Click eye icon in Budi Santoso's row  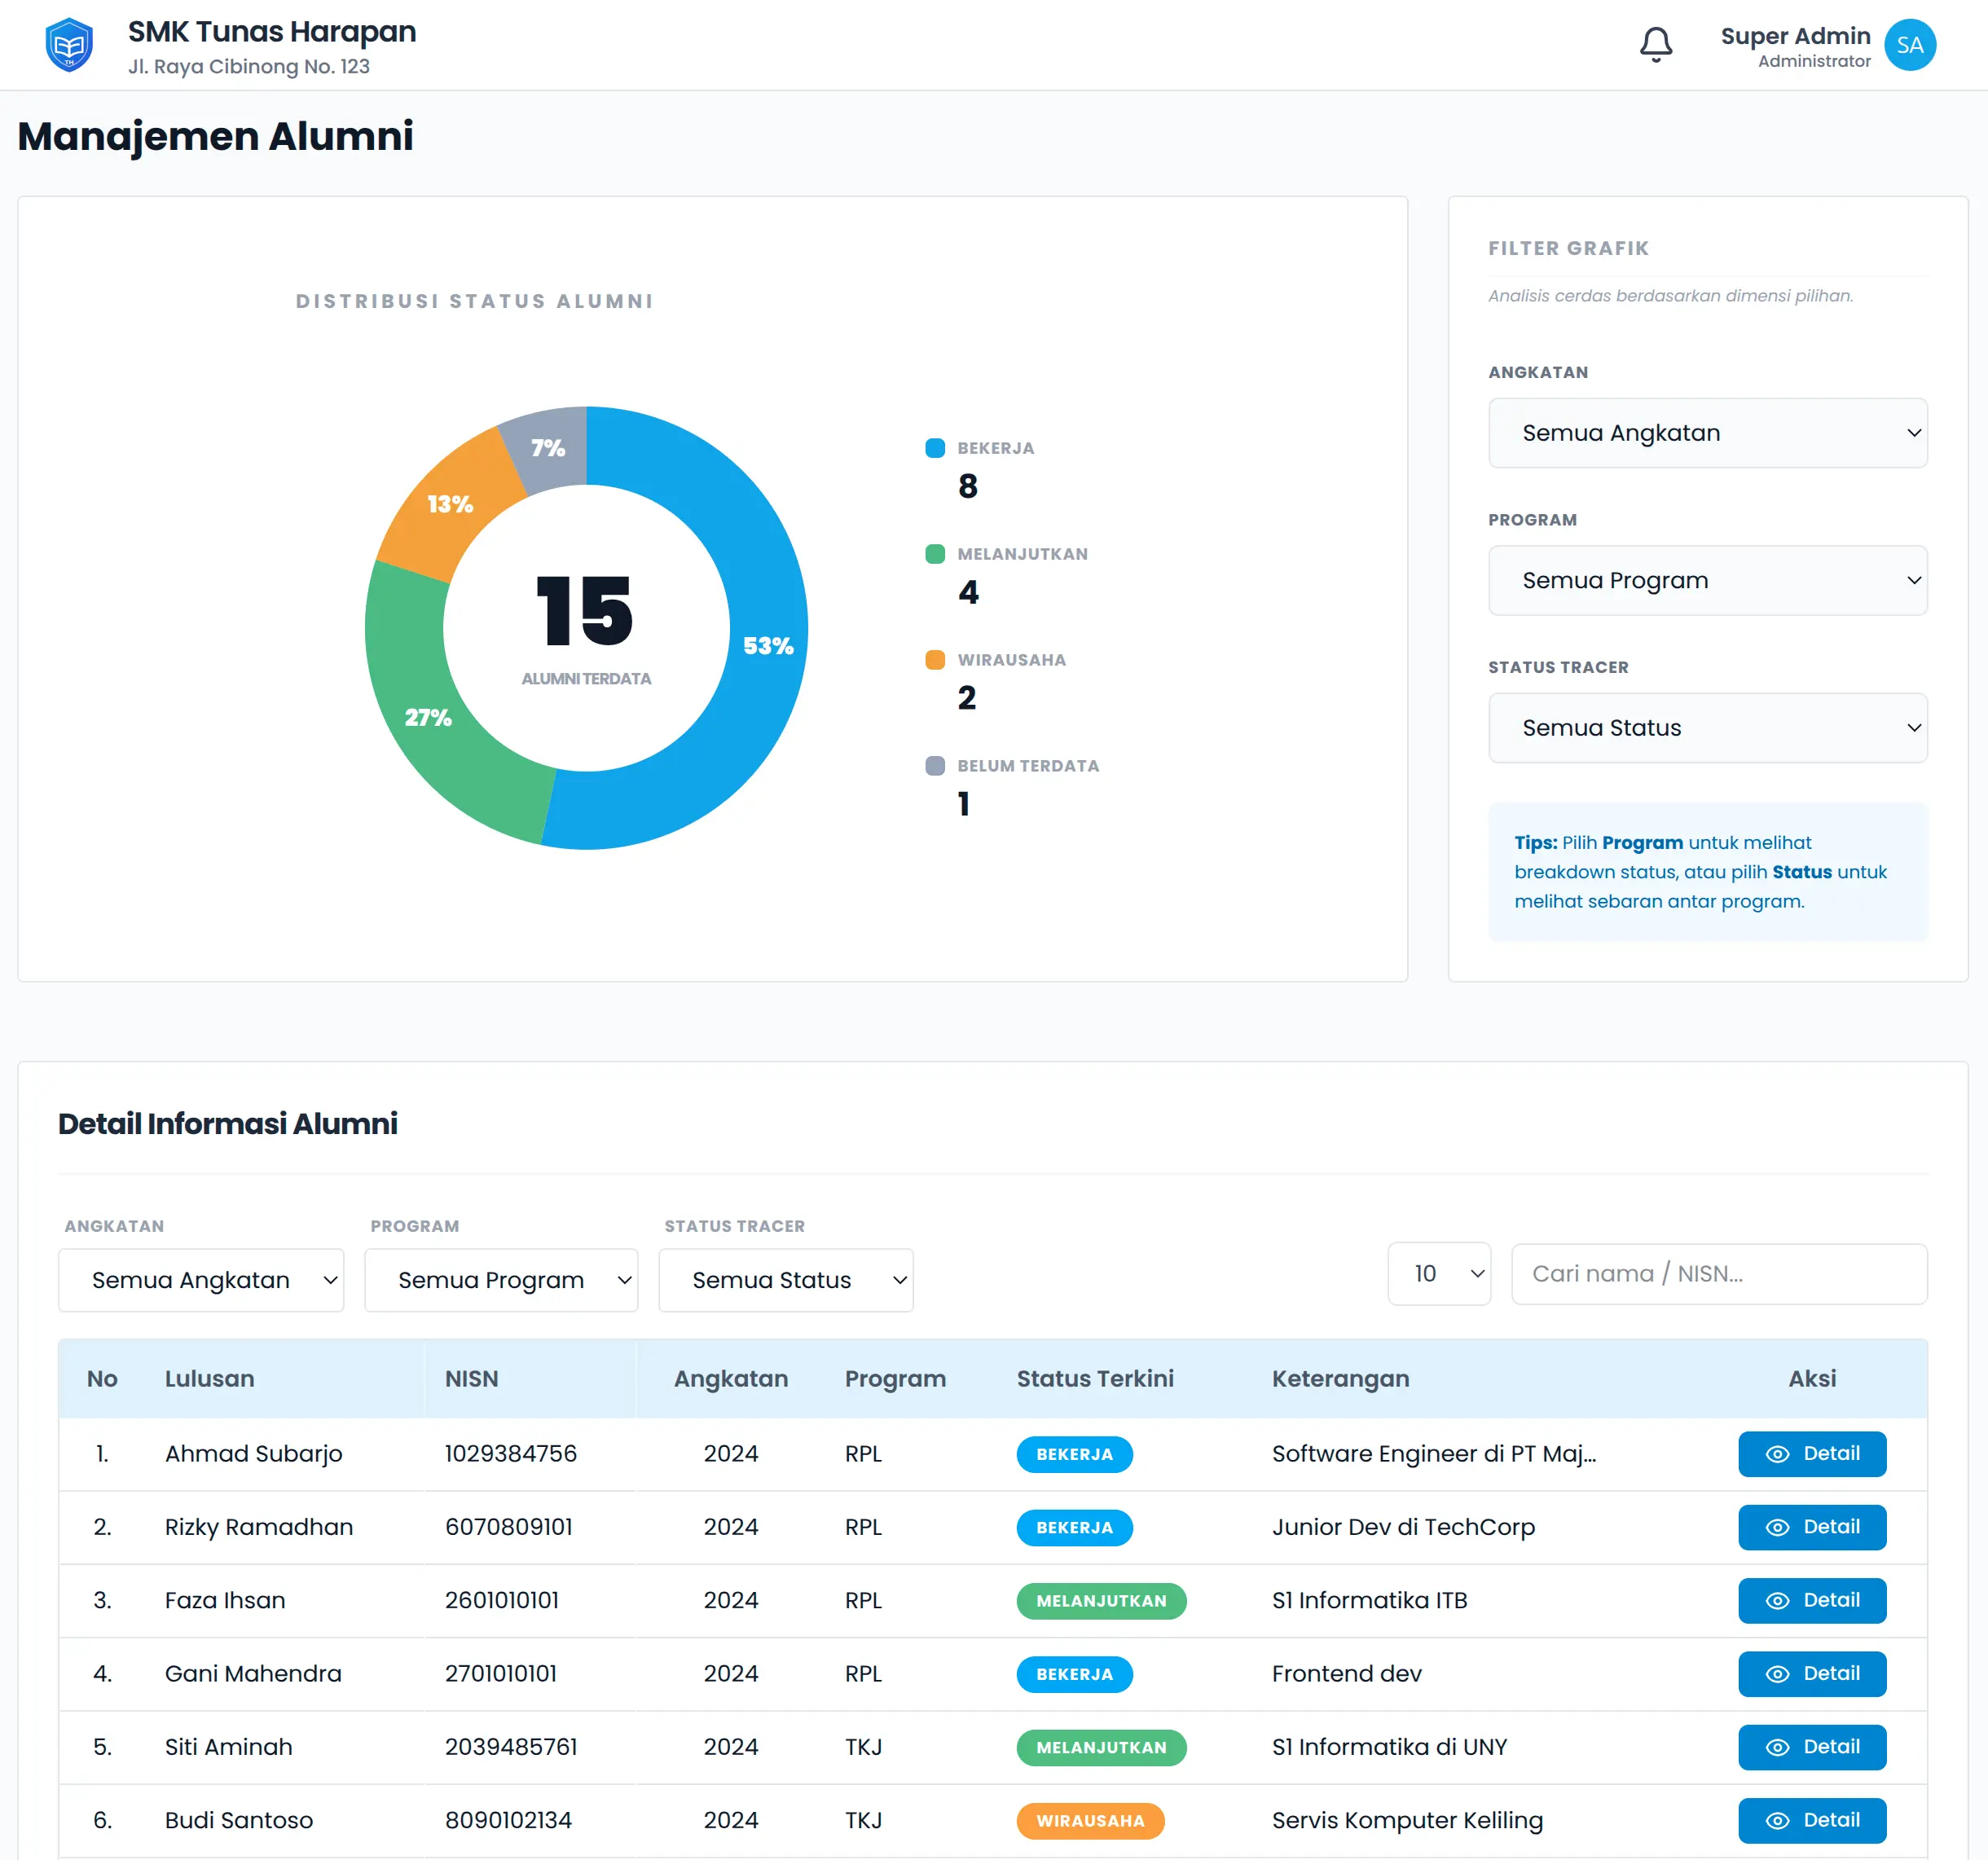coord(1777,1821)
